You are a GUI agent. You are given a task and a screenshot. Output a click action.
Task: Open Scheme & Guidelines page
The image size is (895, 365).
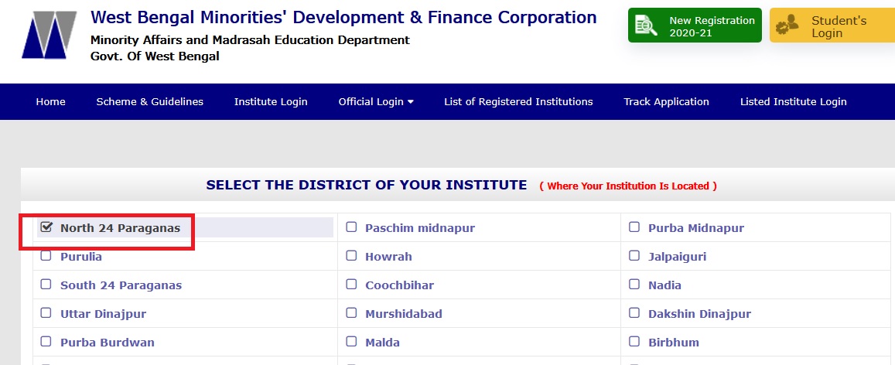tap(149, 101)
